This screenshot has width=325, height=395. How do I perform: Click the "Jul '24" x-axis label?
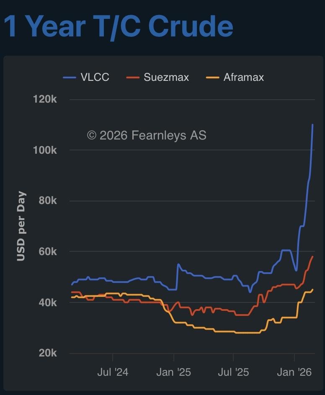click(x=113, y=372)
